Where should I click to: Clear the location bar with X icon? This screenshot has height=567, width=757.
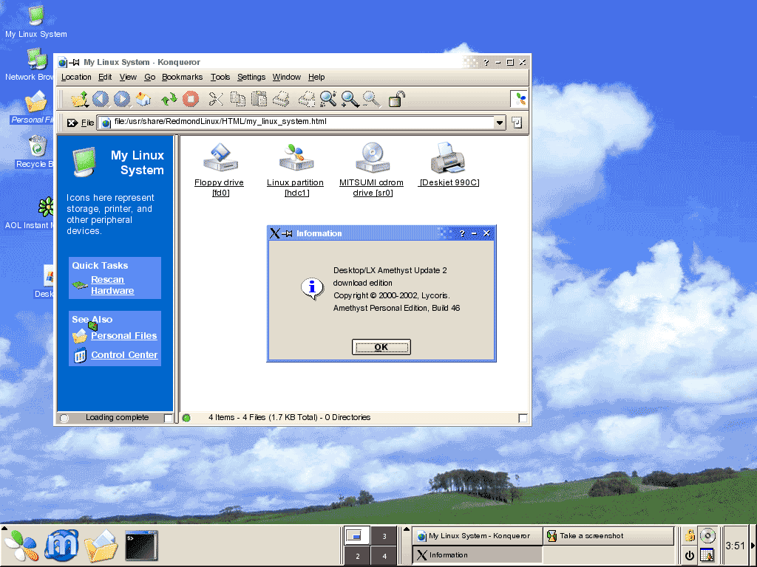(72, 123)
